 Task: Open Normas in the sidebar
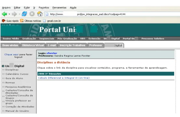(x=10, y=83)
